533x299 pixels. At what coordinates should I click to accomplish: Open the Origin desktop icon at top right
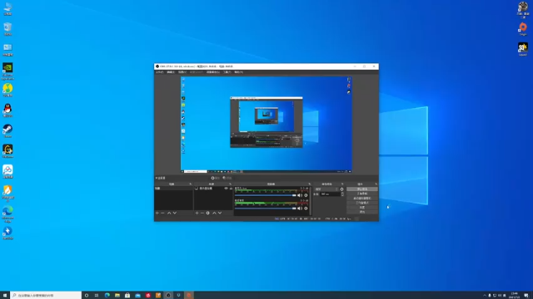click(523, 29)
